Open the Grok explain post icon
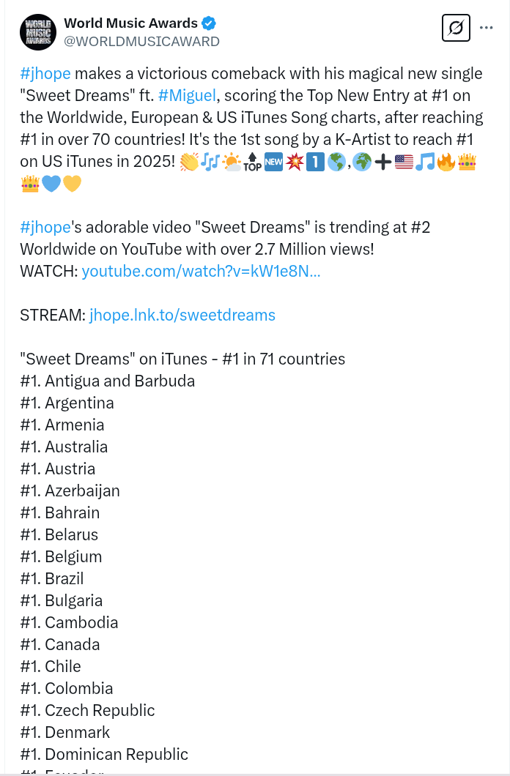This screenshot has width=510, height=776. (x=456, y=29)
